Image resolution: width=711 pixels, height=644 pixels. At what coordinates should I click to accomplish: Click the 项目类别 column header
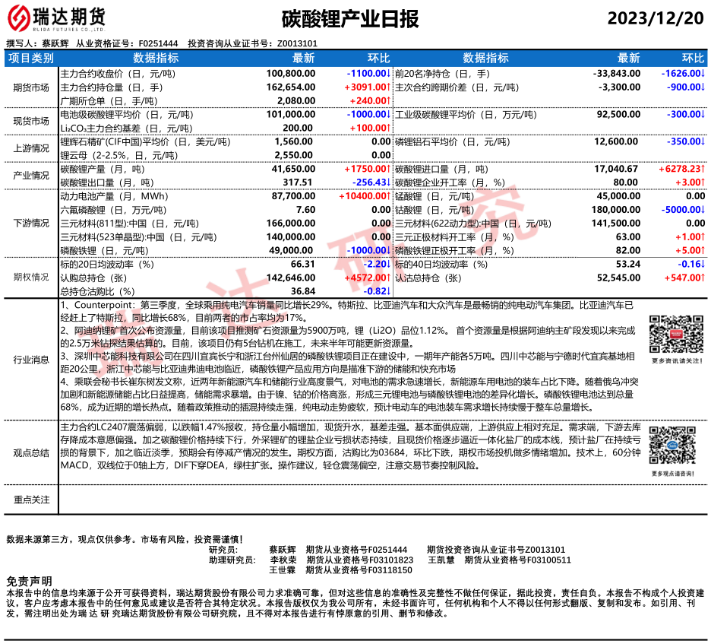[31, 59]
